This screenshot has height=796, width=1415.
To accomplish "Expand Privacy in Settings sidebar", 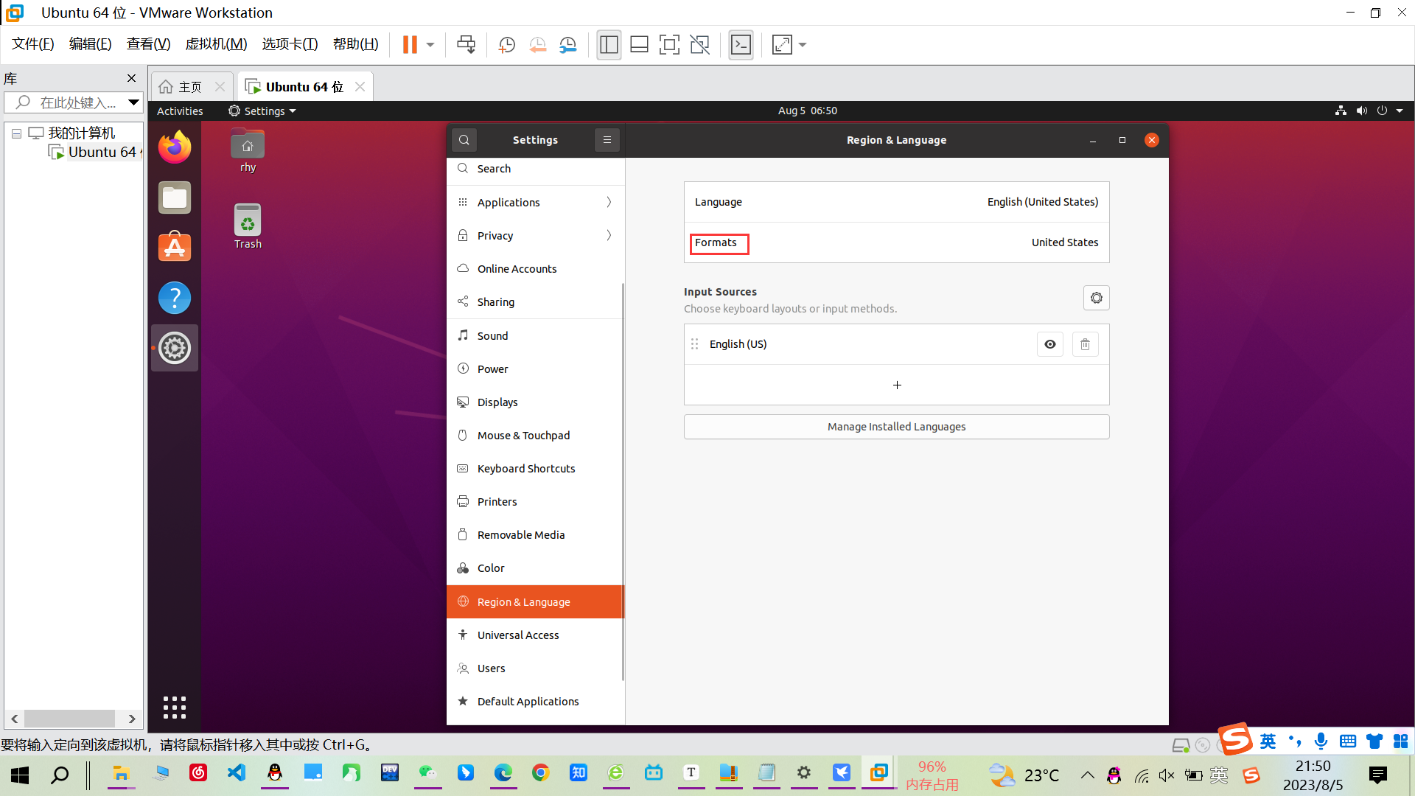I will tap(536, 235).
